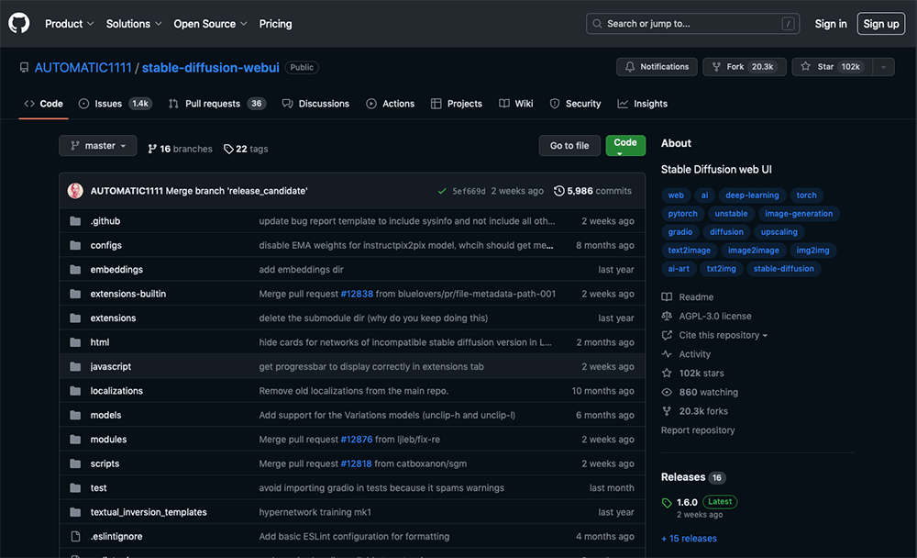Click the AUTOMATIC1111 avatar in commit row

(75, 191)
